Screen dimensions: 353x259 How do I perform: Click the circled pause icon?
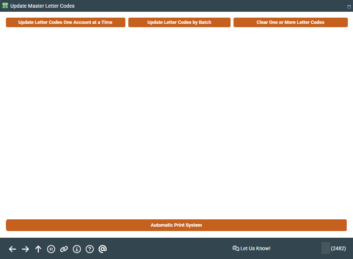coord(51,249)
